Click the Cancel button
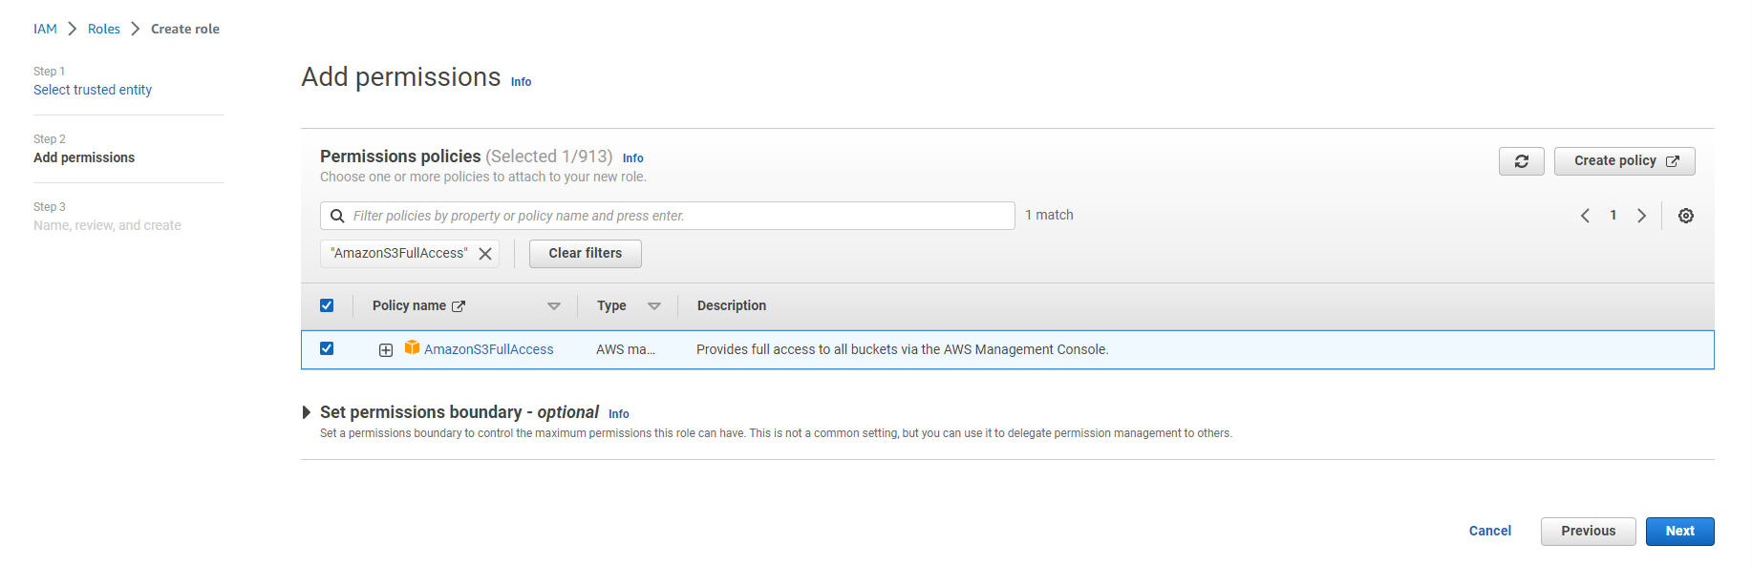1752x565 pixels. point(1489,532)
